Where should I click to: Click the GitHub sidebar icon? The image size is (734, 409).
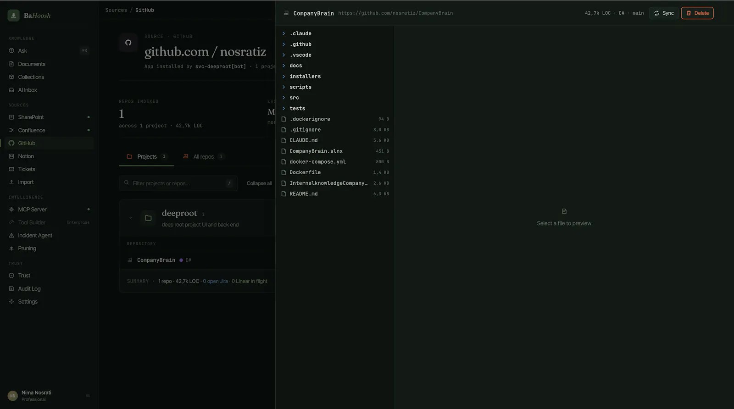coord(11,144)
